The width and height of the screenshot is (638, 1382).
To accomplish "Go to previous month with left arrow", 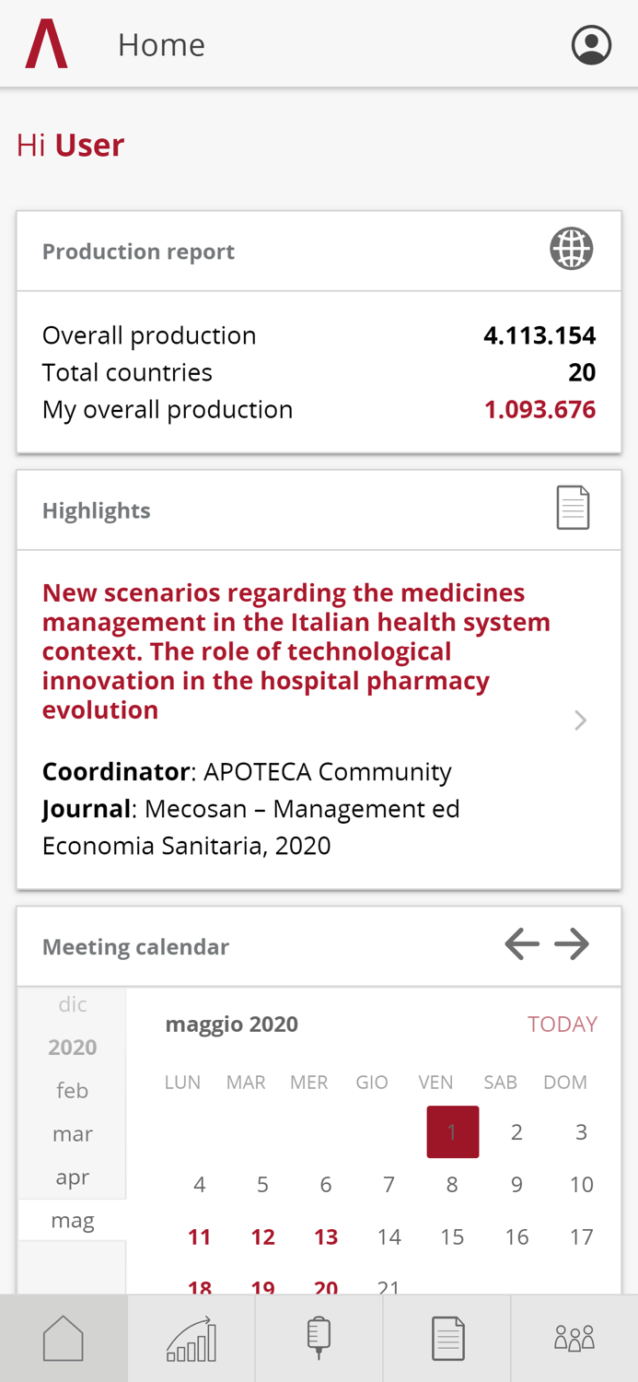I will (521, 943).
